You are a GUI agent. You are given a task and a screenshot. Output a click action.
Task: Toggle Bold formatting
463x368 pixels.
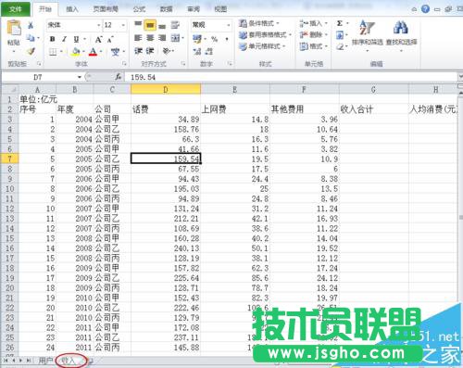[53, 39]
